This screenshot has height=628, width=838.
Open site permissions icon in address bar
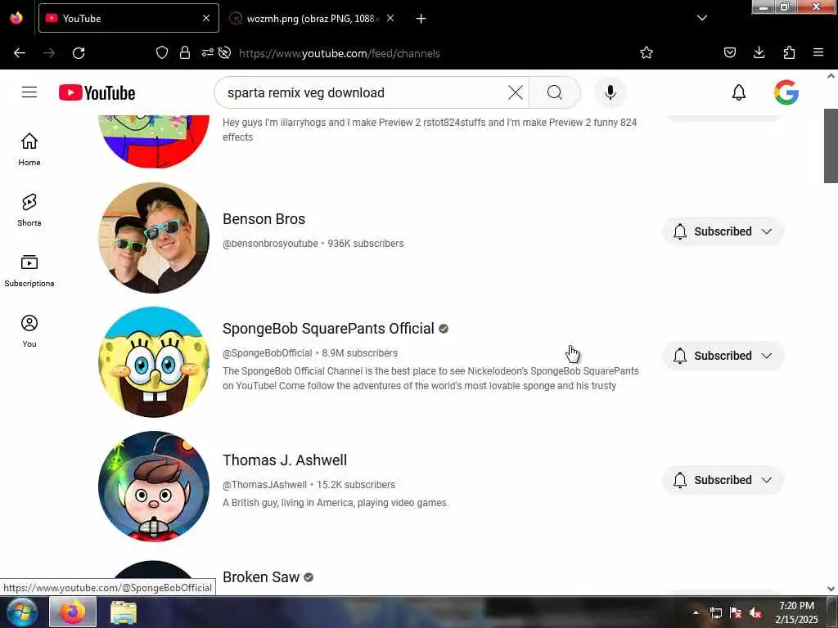[x=207, y=52]
